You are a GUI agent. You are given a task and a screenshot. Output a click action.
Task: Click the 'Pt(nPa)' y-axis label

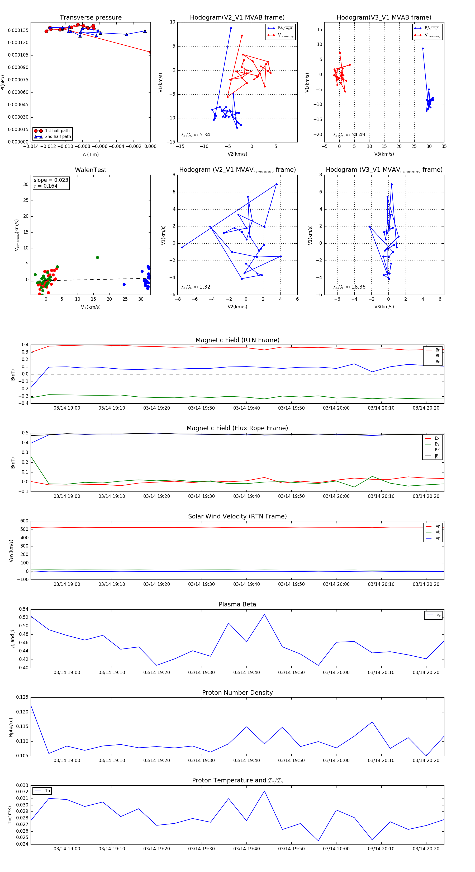[x=3, y=82]
